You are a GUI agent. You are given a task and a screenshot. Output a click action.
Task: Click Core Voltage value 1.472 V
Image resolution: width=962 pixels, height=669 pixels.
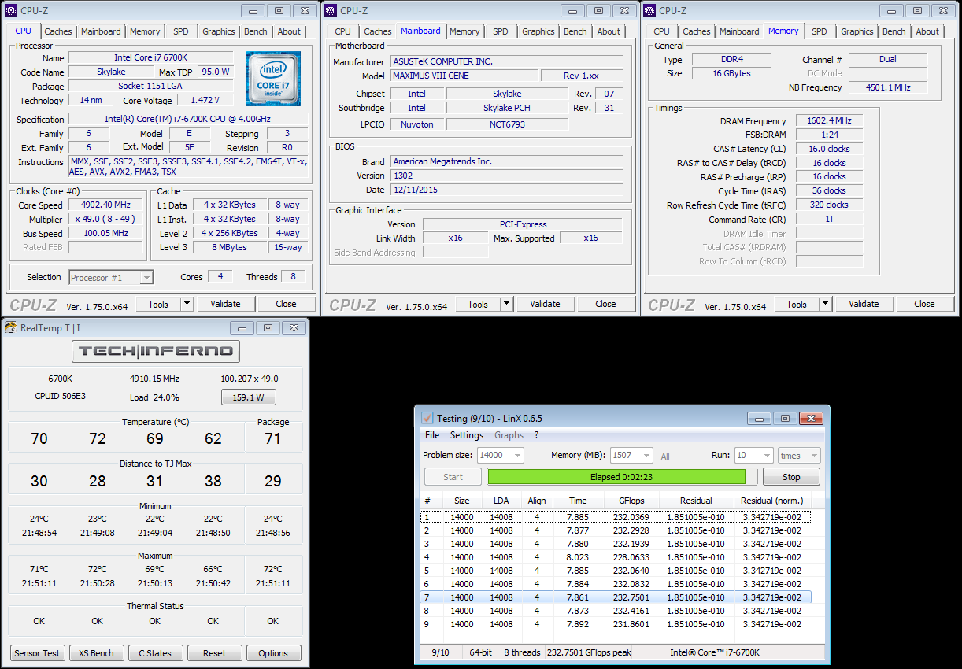tap(205, 101)
